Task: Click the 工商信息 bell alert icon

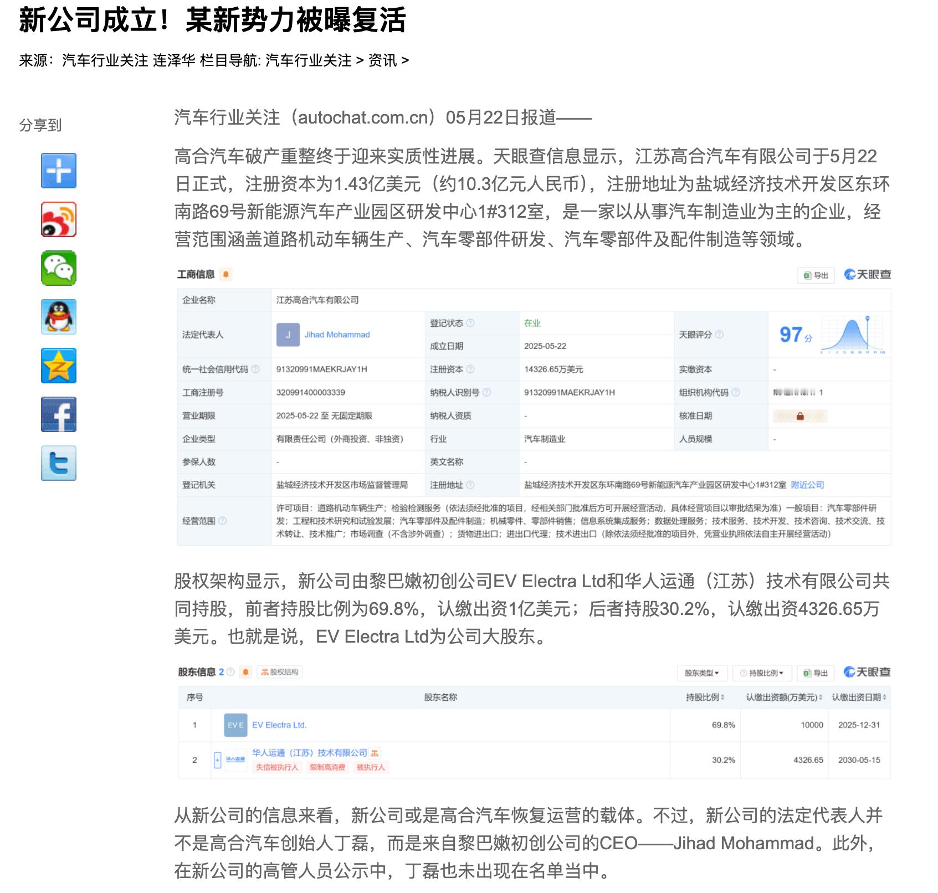Action: (x=225, y=274)
